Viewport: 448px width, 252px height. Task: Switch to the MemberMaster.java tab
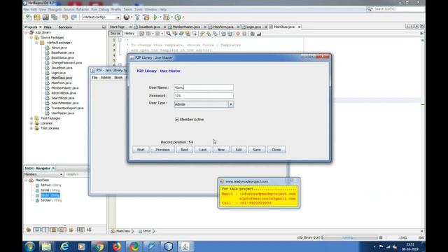pyautogui.click(x=186, y=27)
